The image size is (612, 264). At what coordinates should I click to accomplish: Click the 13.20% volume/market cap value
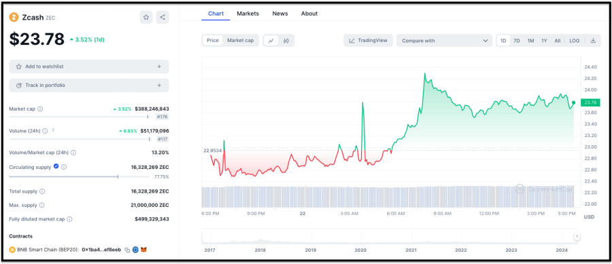[160, 153]
